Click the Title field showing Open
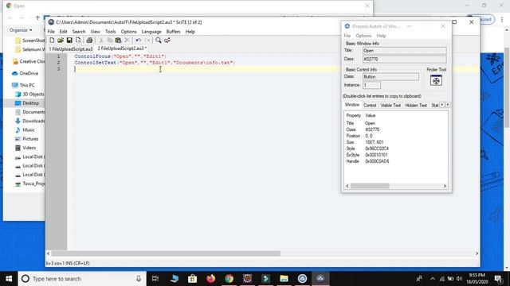Image resolution: width=510 pixels, height=286 pixels. [404, 51]
